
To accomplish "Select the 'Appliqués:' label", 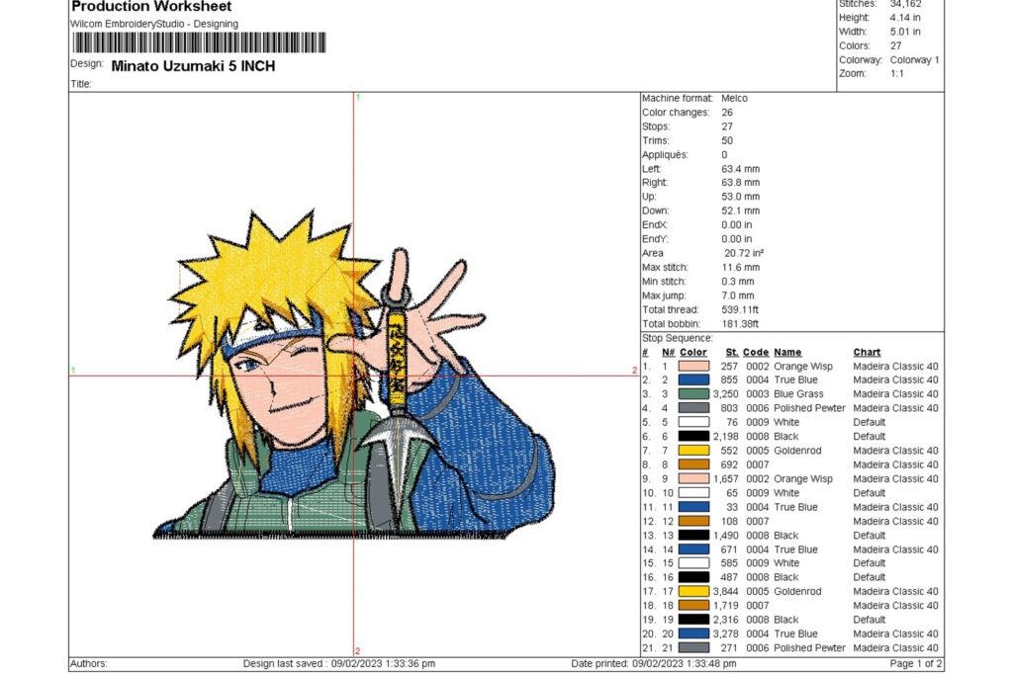I will click(665, 155).
